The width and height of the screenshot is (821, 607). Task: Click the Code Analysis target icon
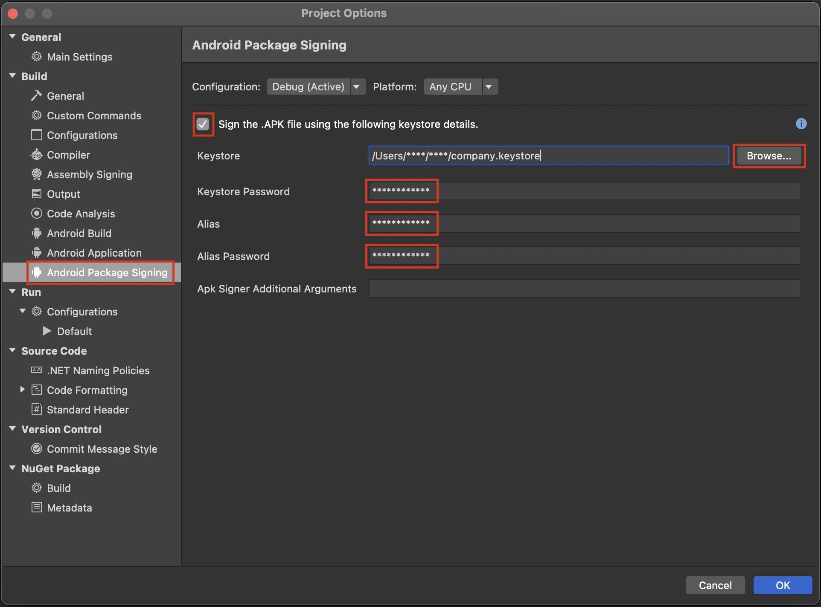pyautogui.click(x=37, y=214)
